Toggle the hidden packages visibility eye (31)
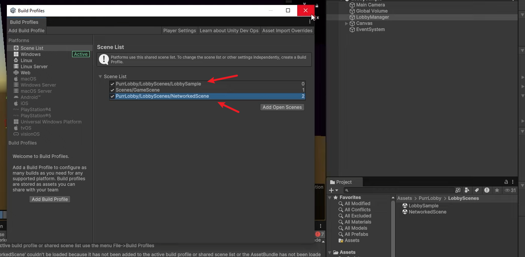Screen dimensions: 525x257 510,190
